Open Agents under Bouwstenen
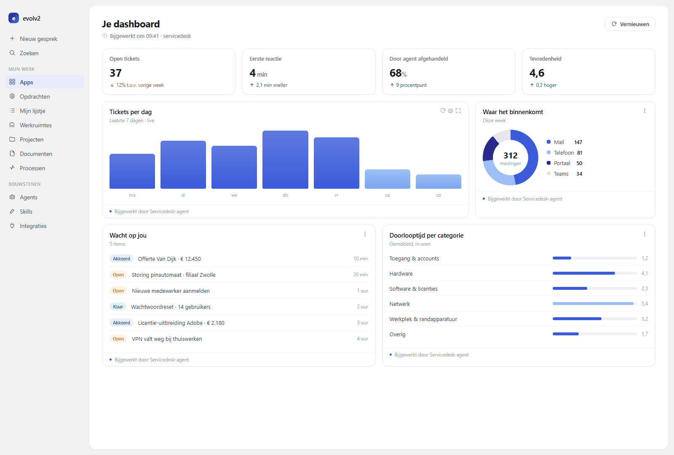Screen dimensions: 674x455 tap(45, 197)
